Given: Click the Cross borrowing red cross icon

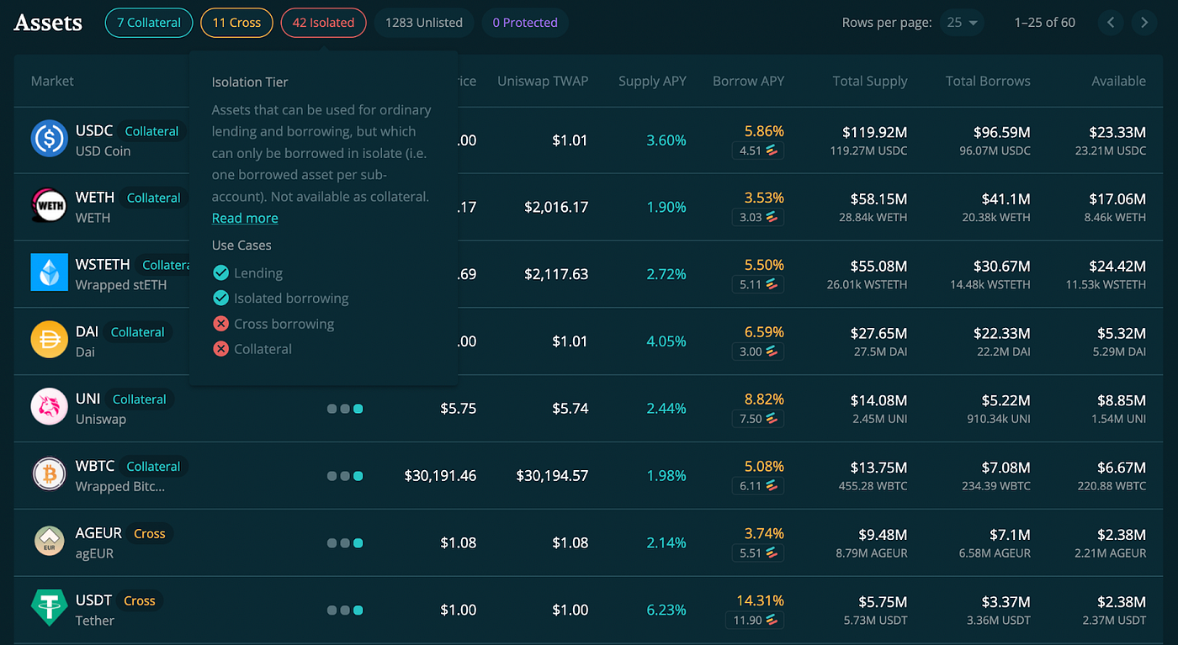Looking at the screenshot, I should coord(220,323).
